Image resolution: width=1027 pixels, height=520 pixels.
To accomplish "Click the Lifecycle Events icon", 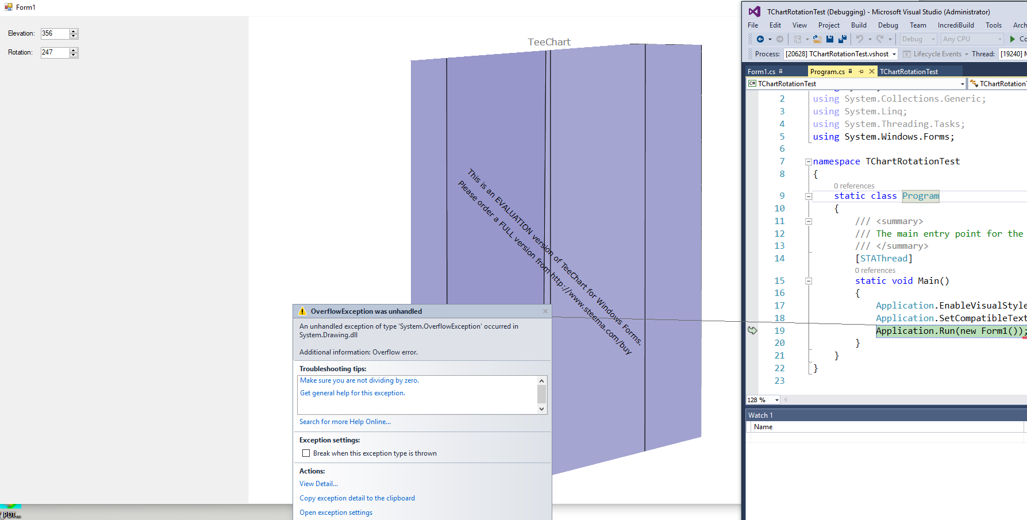I will click(x=907, y=54).
